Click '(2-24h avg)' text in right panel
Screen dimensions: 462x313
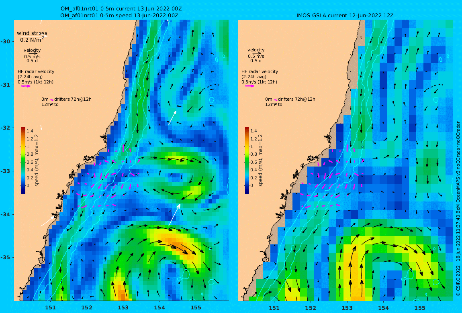pyautogui.click(x=253, y=77)
